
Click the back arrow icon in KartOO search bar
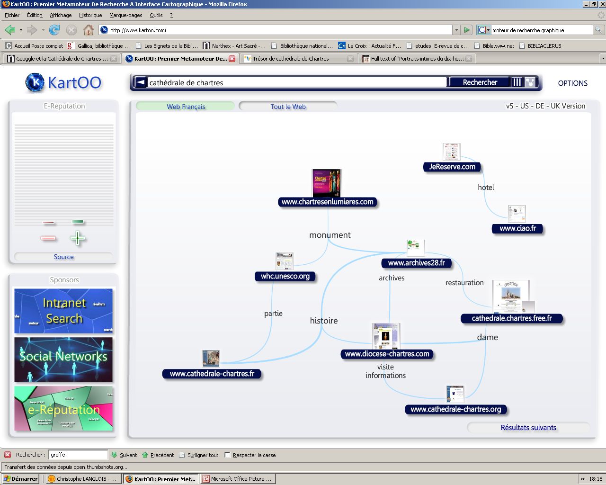point(140,82)
